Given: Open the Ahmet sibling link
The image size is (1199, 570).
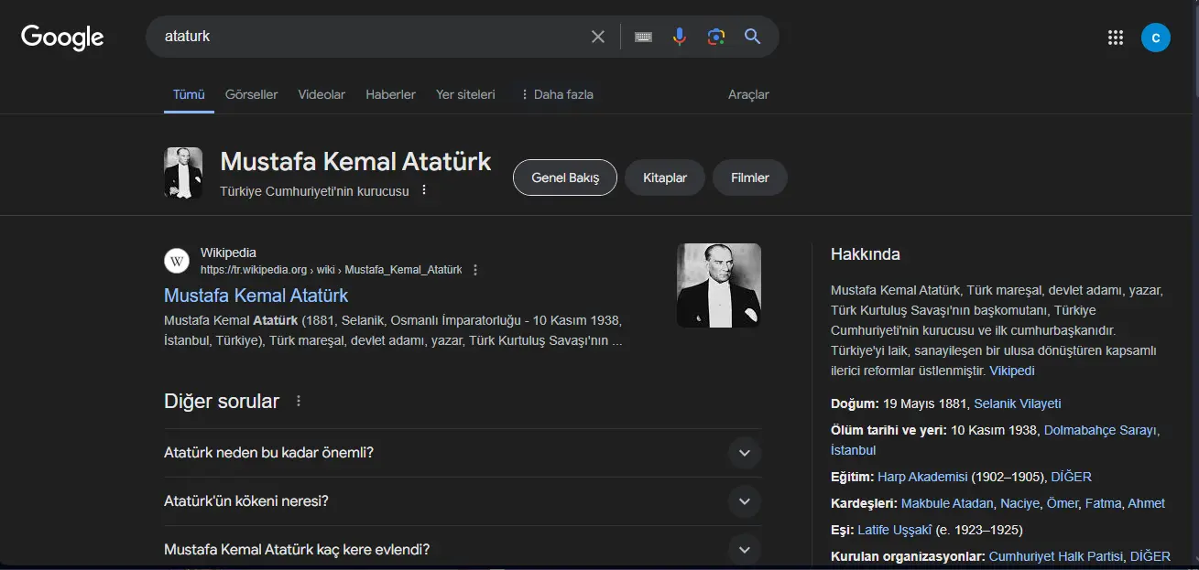Looking at the screenshot, I should (x=1147, y=503).
